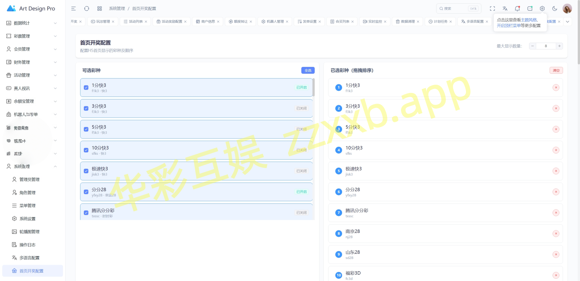Toggle the 腾讯分分彩 checkbox
The height and width of the screenshot is (281, 580).
pyautogui.click(x=86, y=213)
